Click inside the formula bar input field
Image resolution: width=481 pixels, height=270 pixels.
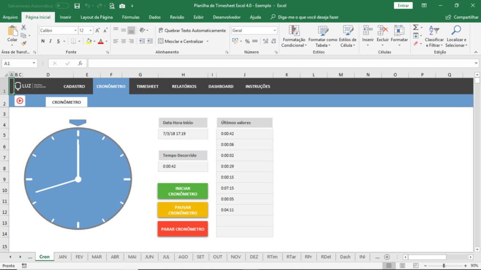[x=282, y=63]
